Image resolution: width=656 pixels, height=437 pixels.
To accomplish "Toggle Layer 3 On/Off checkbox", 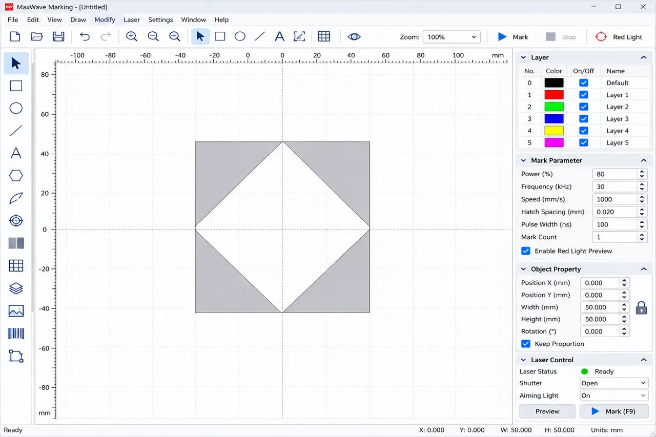I will pos(583,119).
